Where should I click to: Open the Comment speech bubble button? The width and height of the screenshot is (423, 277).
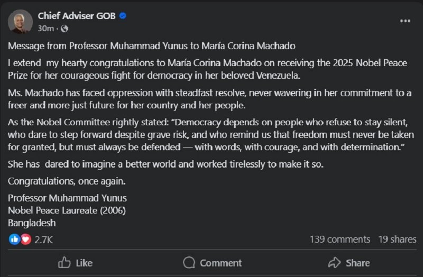tap(212, 263)
